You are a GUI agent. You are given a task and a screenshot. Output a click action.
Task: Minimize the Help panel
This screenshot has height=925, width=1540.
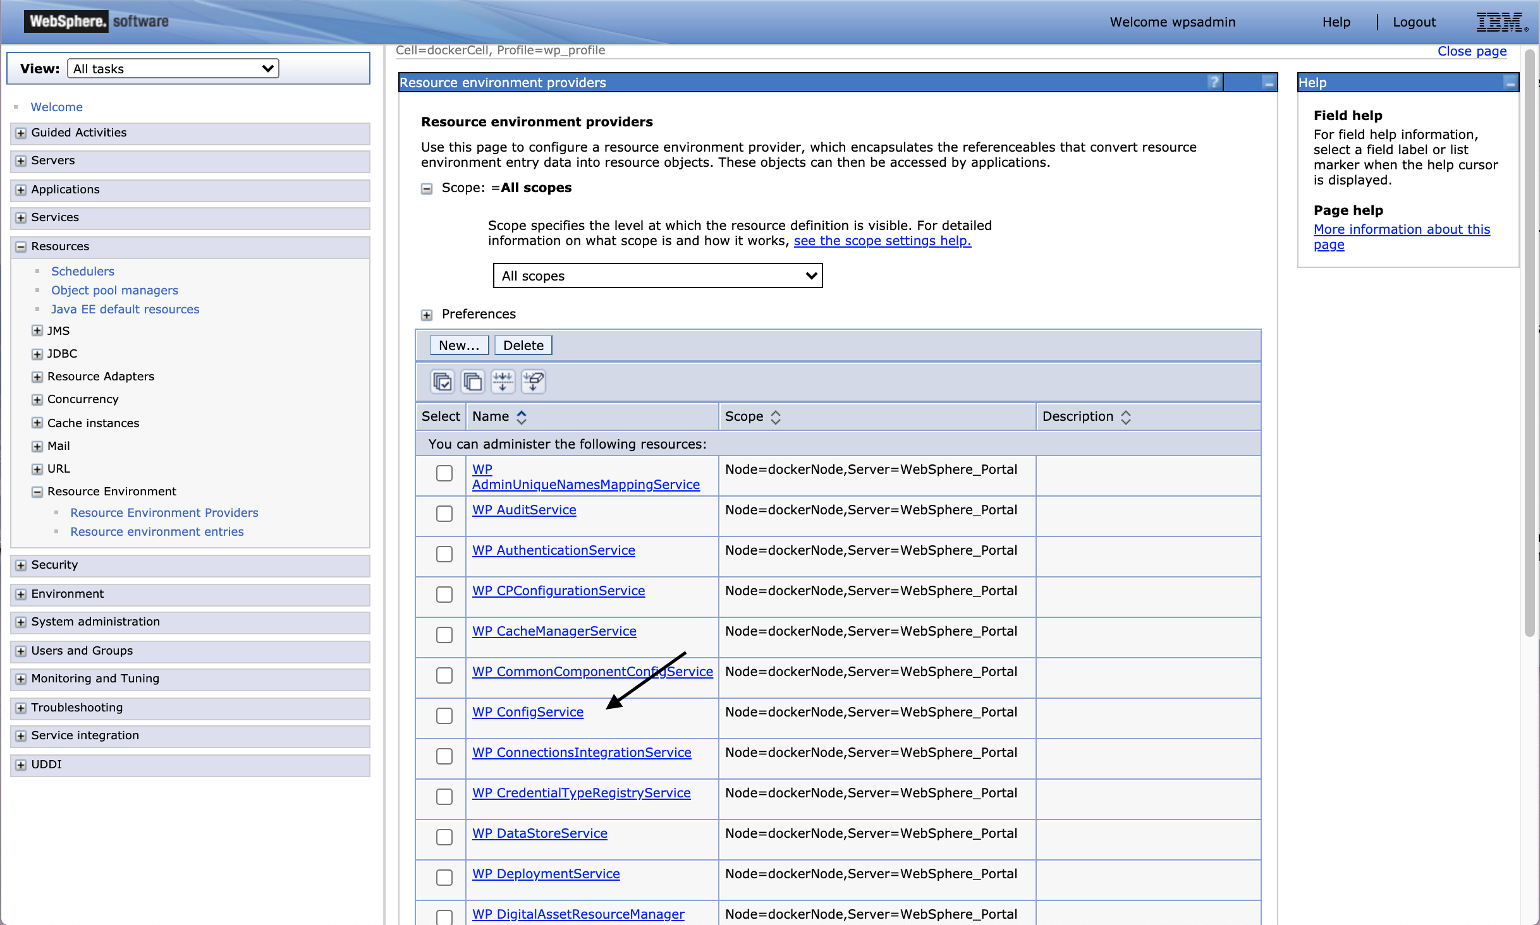1510,82
